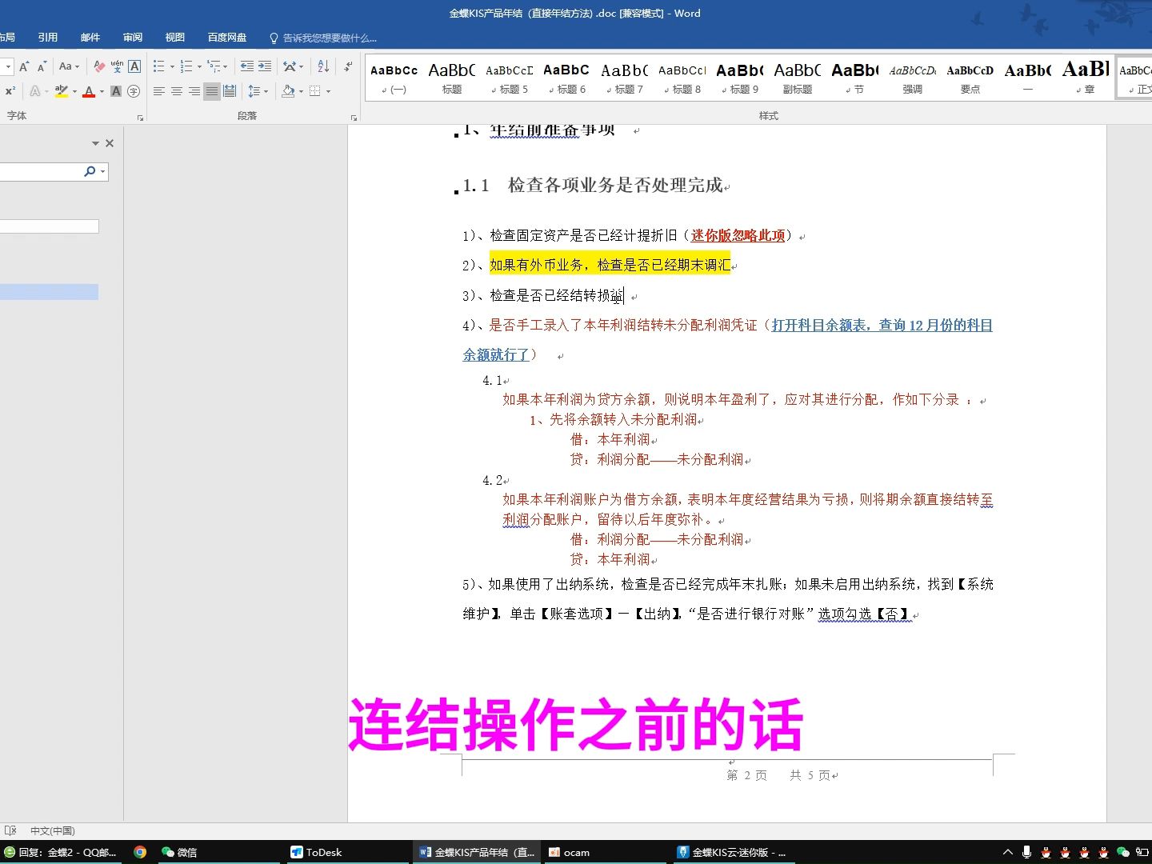Click the shading paint bucket icon
This screenshot has width=1152, height=864.
[x=289, y=91]
